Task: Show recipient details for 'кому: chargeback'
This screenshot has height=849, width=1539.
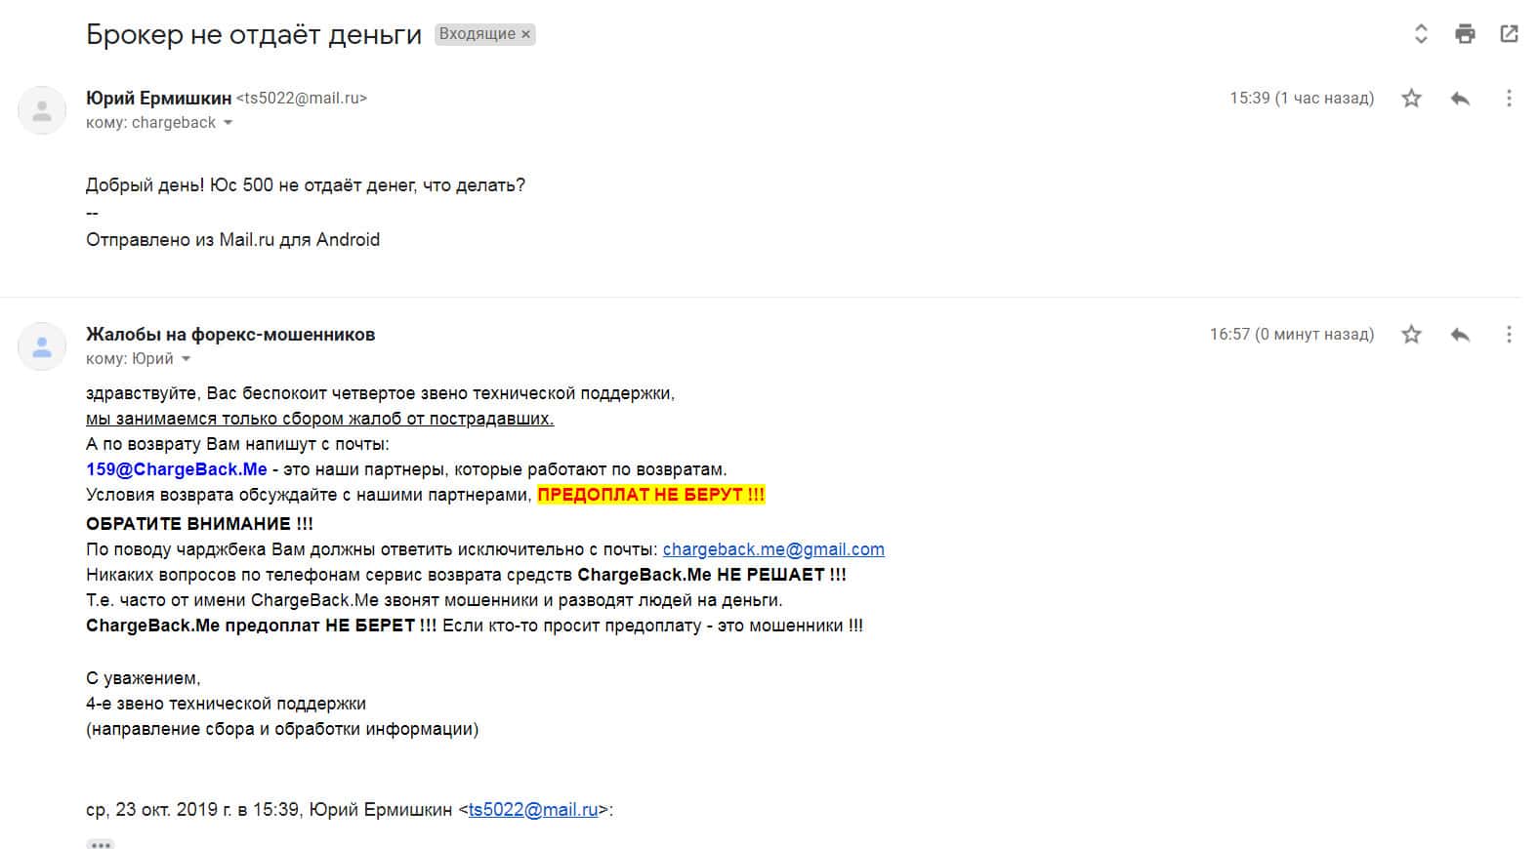Action: point(229,123)
